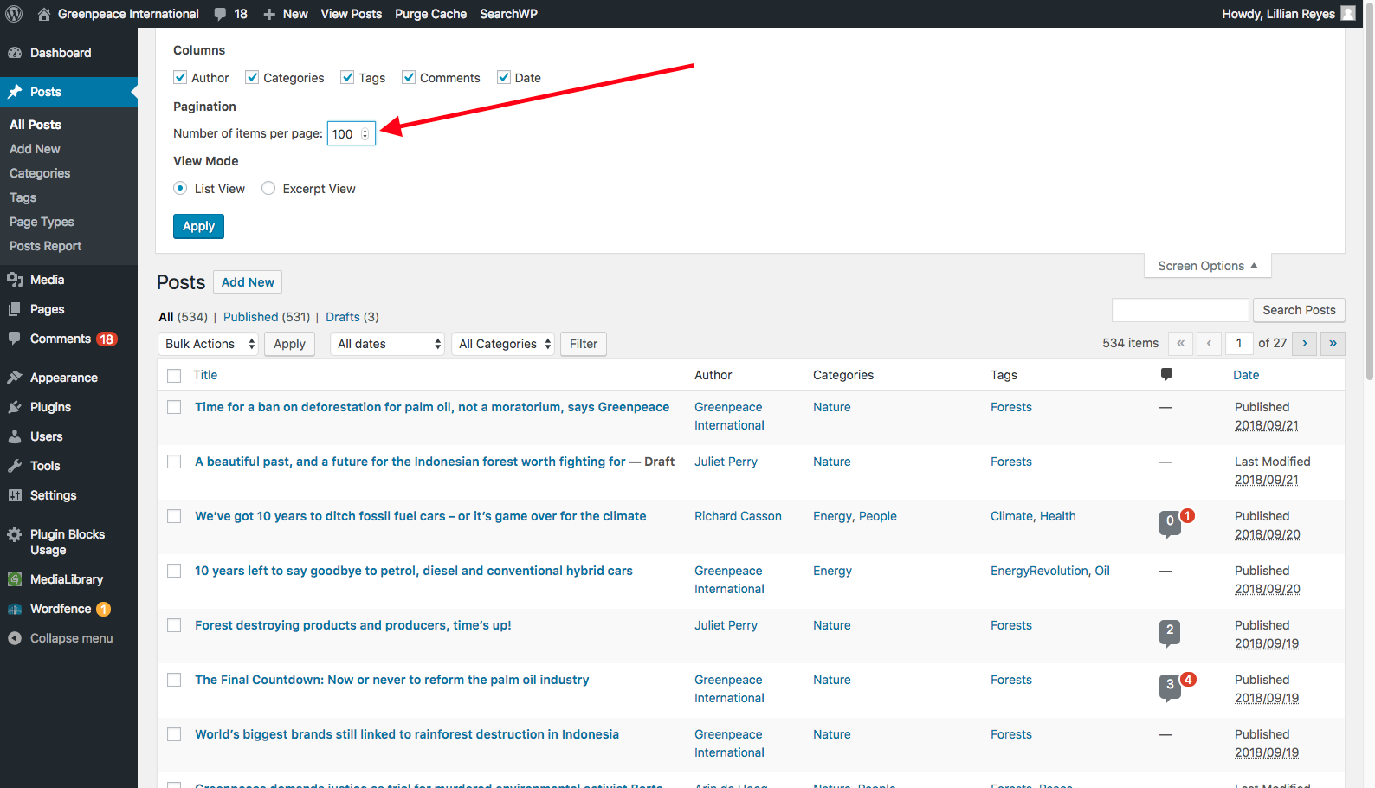Screen dimensions: 1375x788
Task: Uncheck the Categories column checkbox
Action: click(x=252, y=77)
